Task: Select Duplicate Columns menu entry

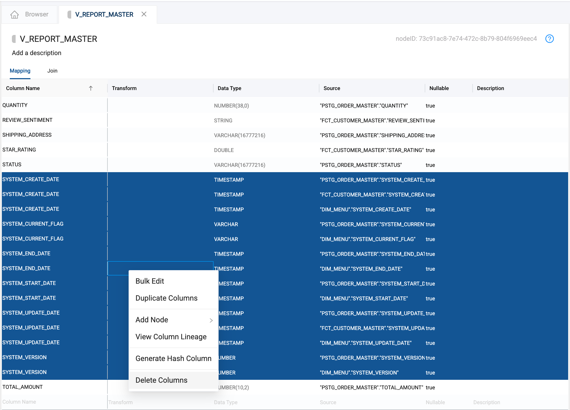Action: pyautogui.click(x=166, y=298)
